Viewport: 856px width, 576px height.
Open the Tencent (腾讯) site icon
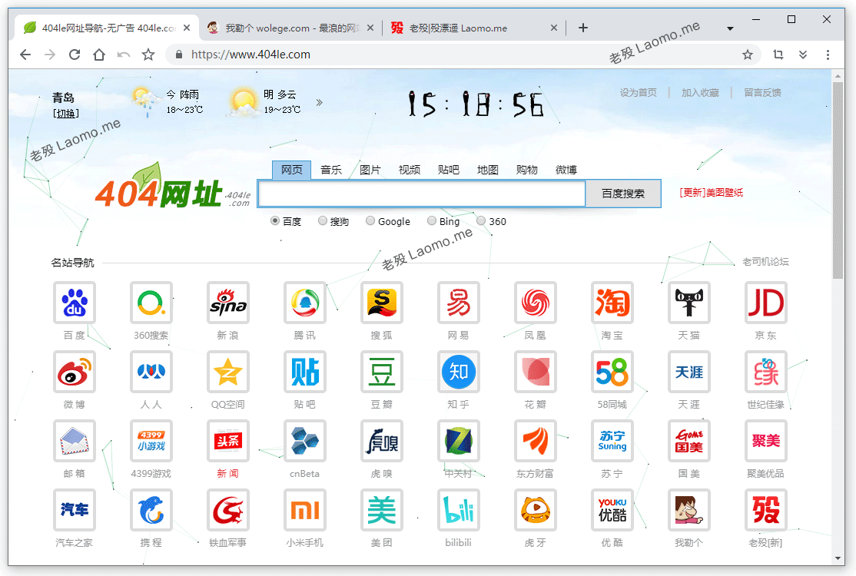pyautogui.click(x=304, y=303)
